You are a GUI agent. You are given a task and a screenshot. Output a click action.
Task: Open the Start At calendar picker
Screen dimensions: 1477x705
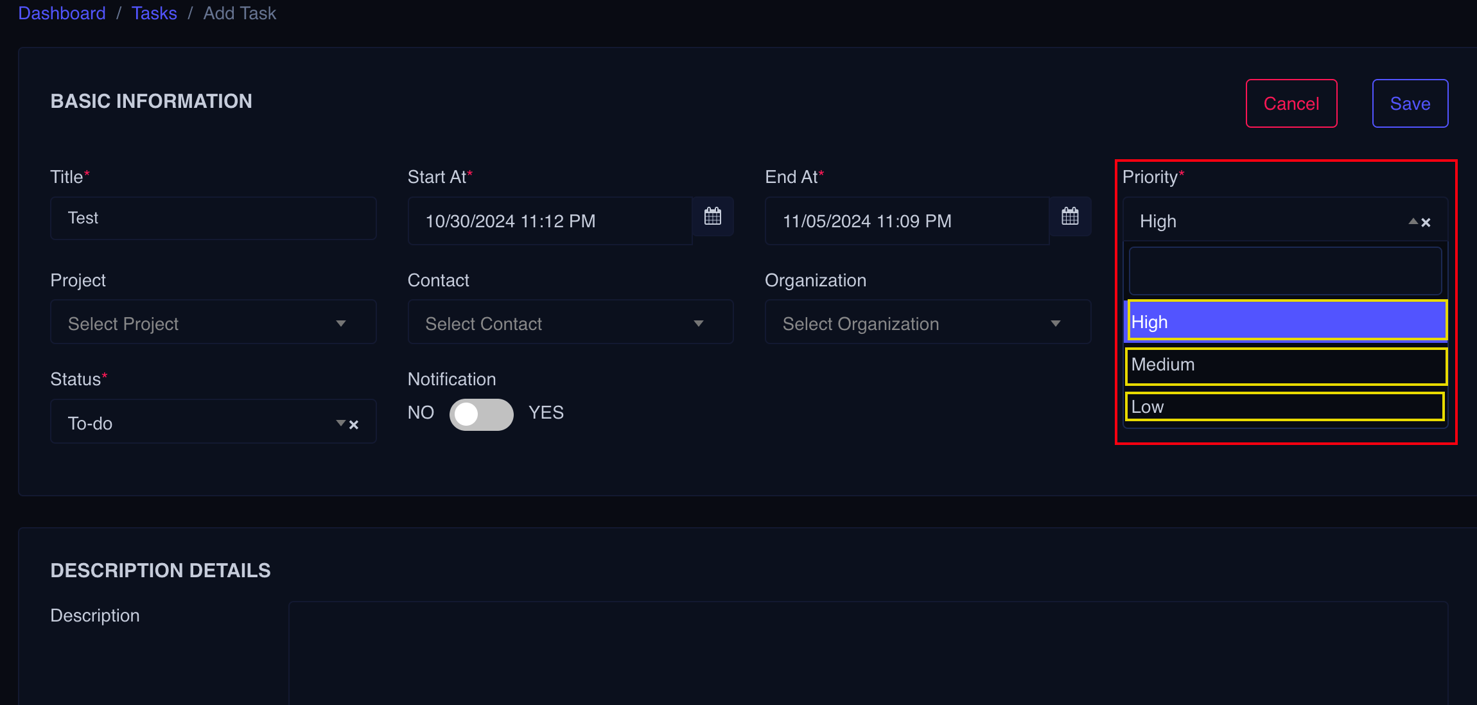coord(713,217)
